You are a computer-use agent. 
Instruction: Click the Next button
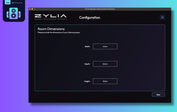[x=158, y=95]
